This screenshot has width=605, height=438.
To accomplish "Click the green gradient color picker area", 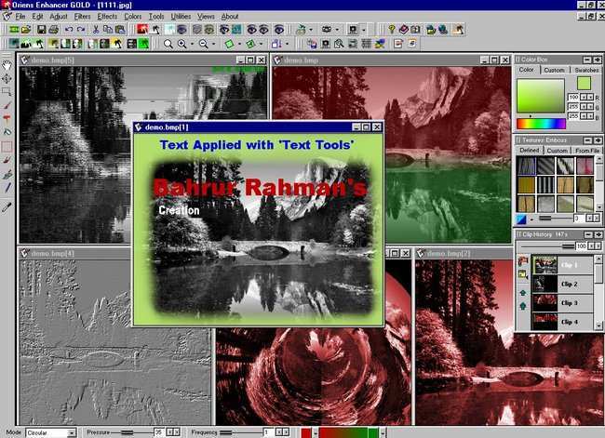I will point(540,96).
